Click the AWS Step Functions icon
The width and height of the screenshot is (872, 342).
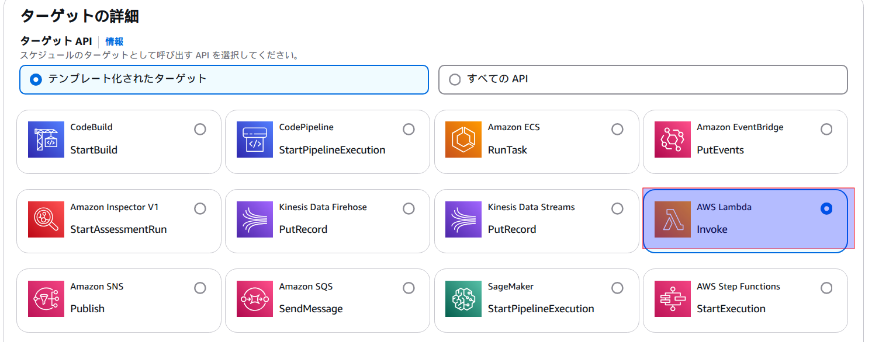click(672, 299)
